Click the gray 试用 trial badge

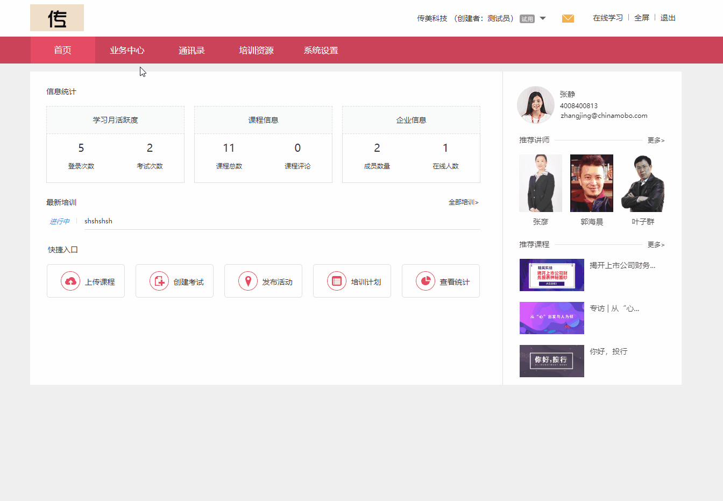(x=528, y=18)
